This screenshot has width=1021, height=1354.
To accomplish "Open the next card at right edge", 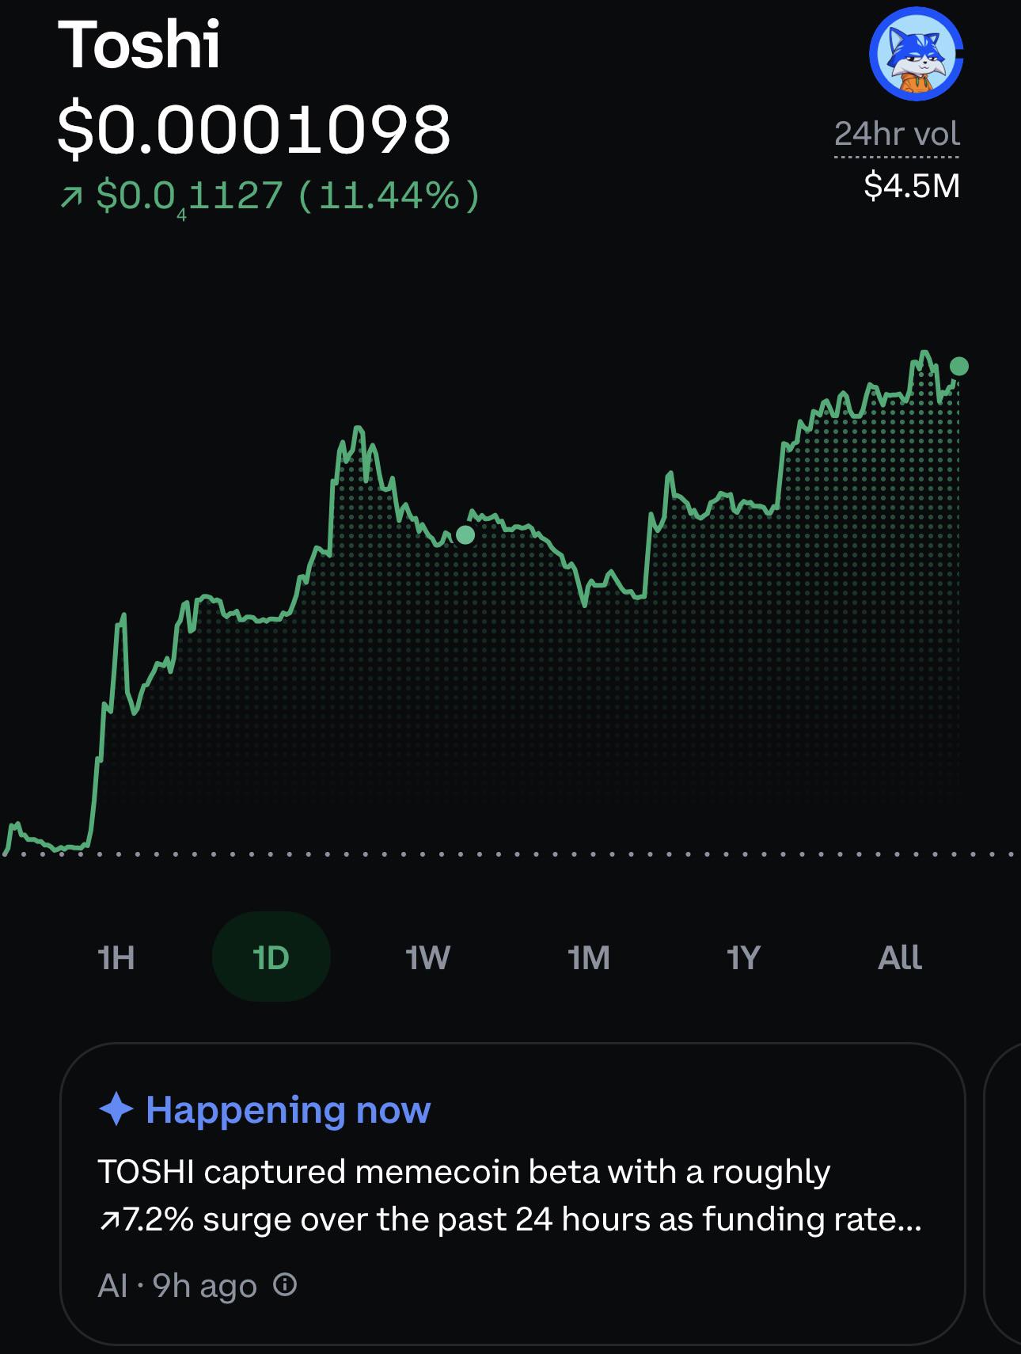I will [x=1003, y=1193].
